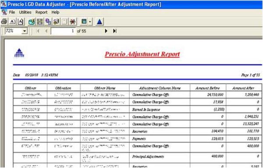Viewport: 263px width, 168px height.
Task: Click the blue pyramid logo in the report
Action: tap(19, 53)
